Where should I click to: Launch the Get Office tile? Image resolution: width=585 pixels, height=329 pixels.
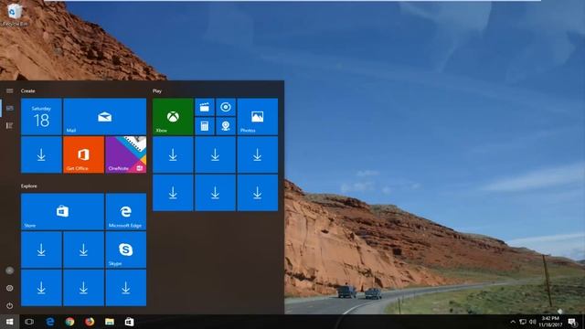point(83,154)
